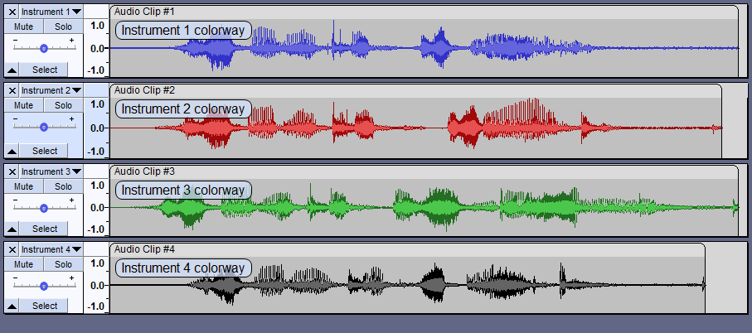Click the Select button for Instrument 3

point(45,229)
